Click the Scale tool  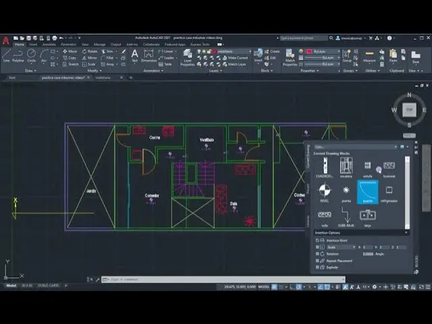tap(88, 64)
